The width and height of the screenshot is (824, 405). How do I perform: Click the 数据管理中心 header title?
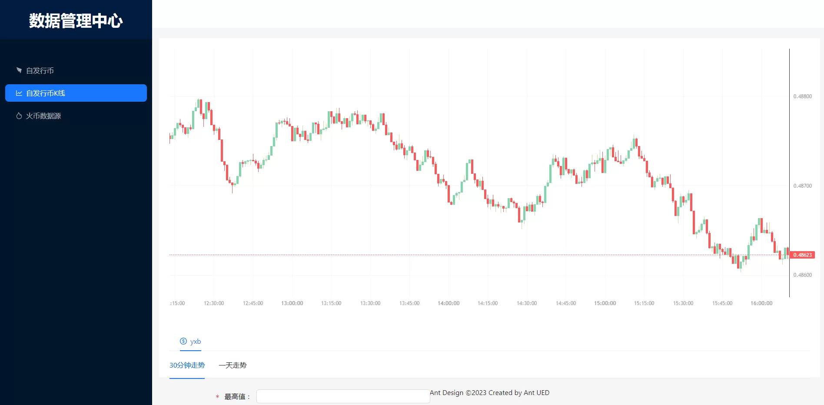coord(76,21)
